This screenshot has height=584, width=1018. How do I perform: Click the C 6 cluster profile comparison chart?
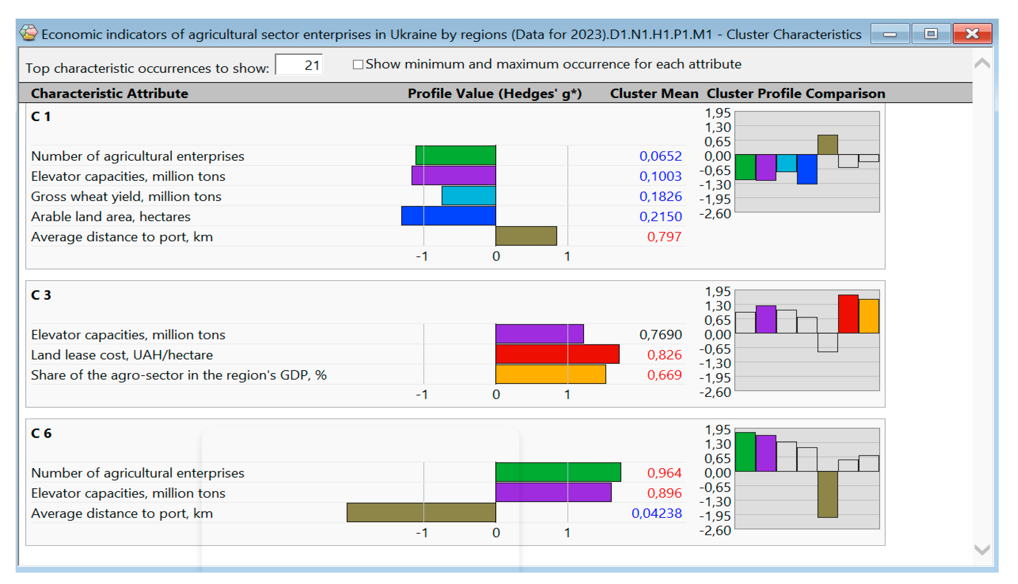(x=807, y=478)
